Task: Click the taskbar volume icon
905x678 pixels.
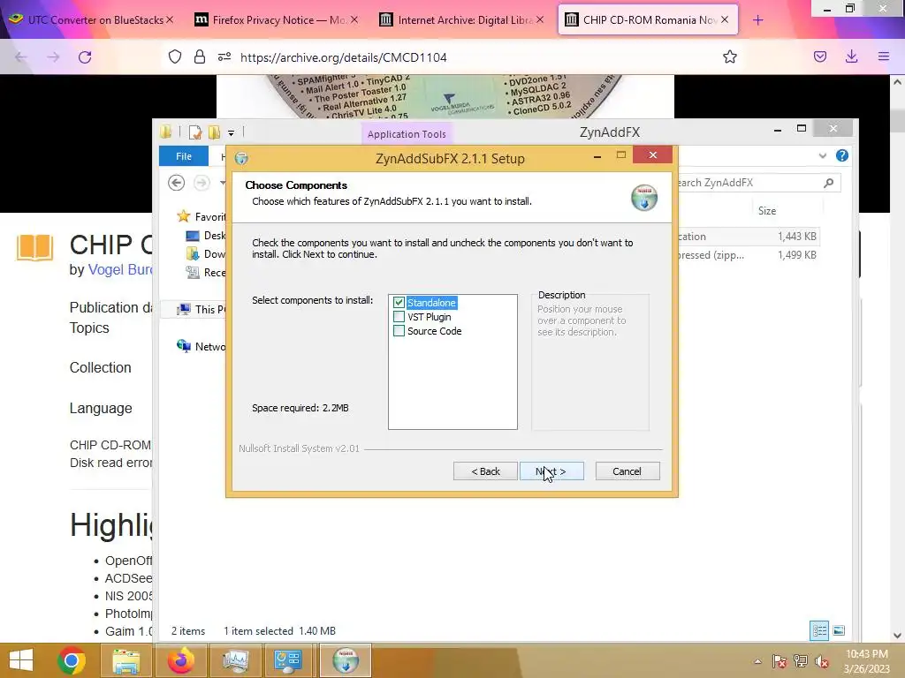Action: 821,661
